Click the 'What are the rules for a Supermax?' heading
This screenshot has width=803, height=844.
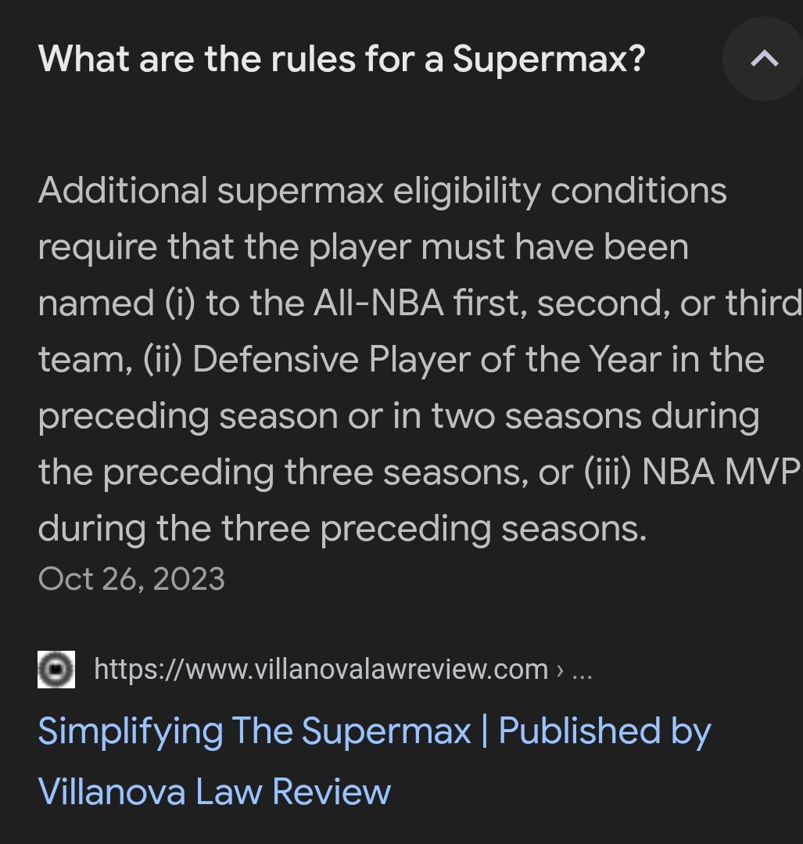[341, 58]
